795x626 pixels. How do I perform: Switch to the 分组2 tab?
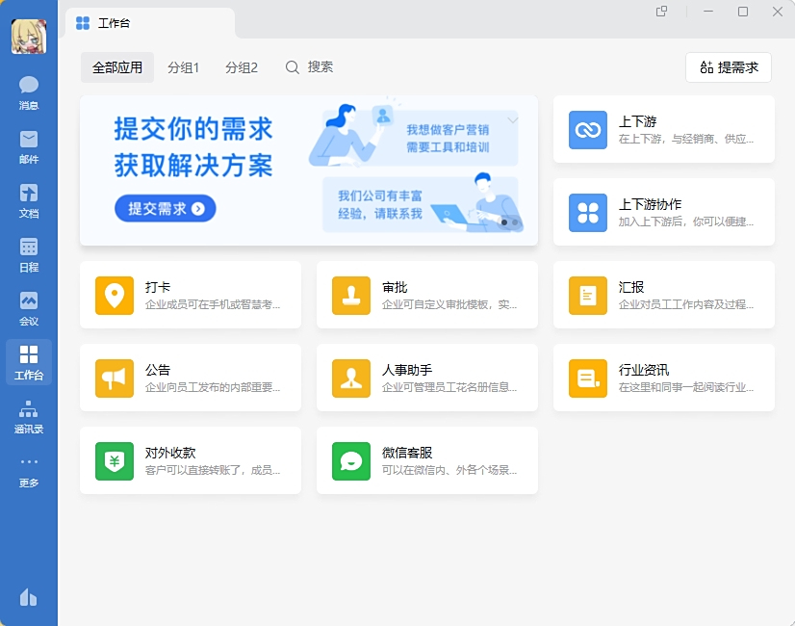tap(242, 67)
